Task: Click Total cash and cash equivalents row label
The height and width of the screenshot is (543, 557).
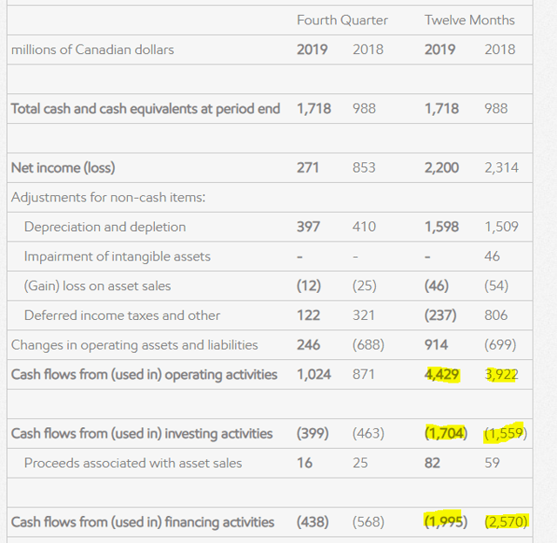Action: (x=145, y=109)
